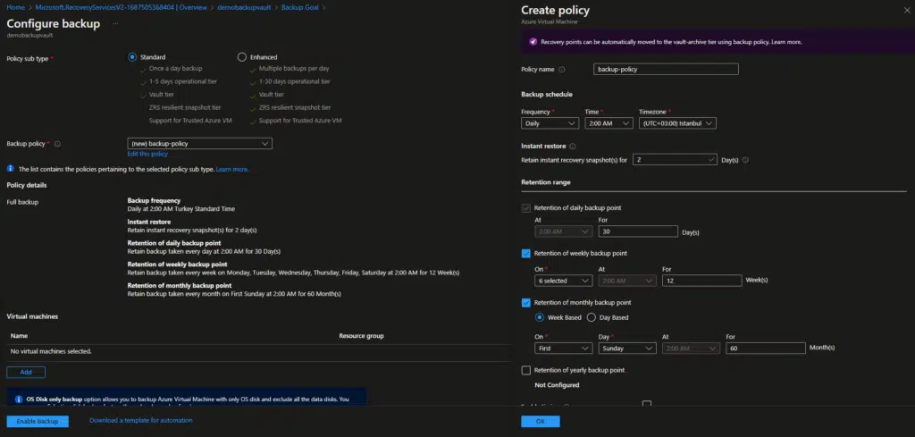Click daily retention days field showing 30
Screen dimensions: 915x437
tap(638, 231)
